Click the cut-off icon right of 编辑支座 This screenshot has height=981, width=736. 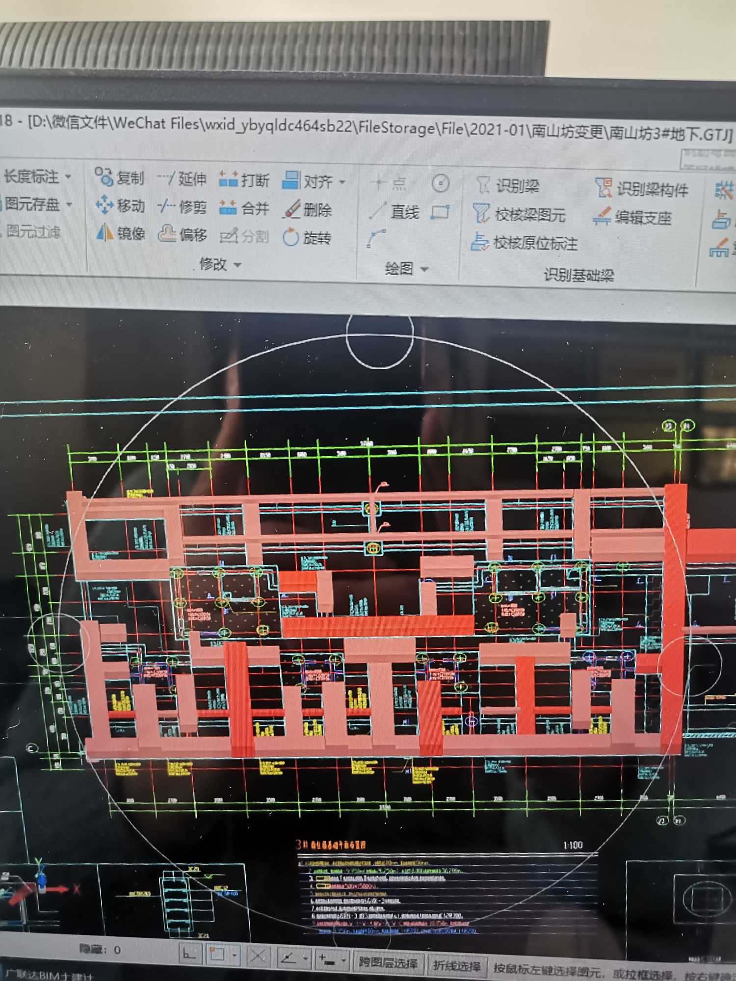click(x=721, y=219)
